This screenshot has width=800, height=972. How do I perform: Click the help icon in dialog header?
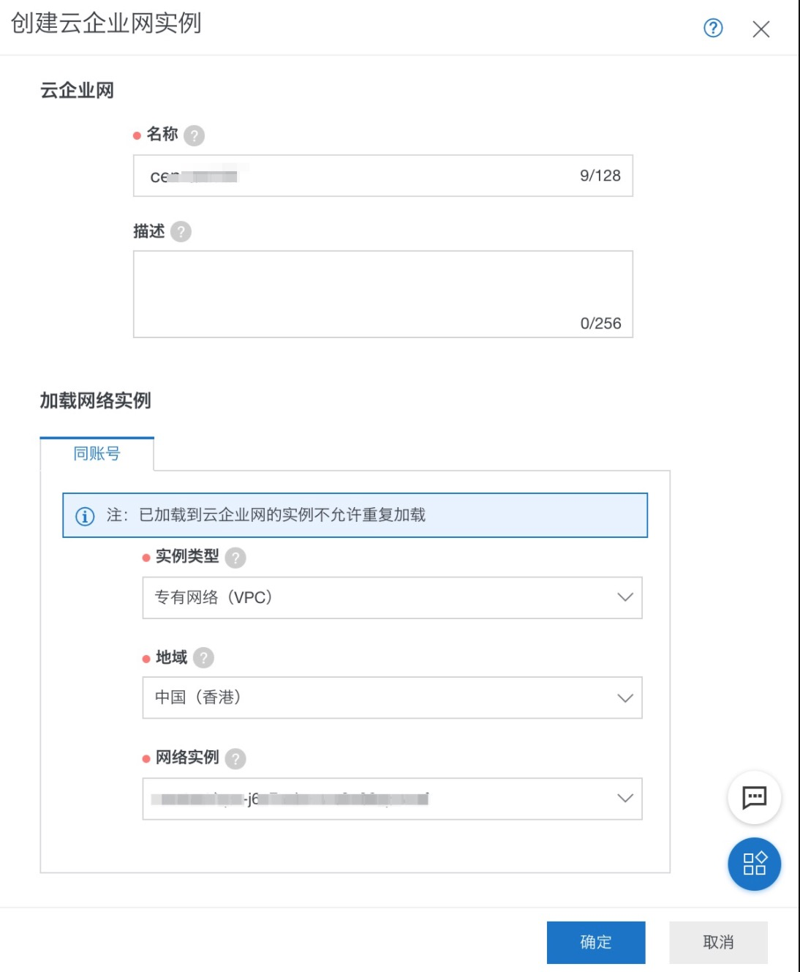(713, 29)
